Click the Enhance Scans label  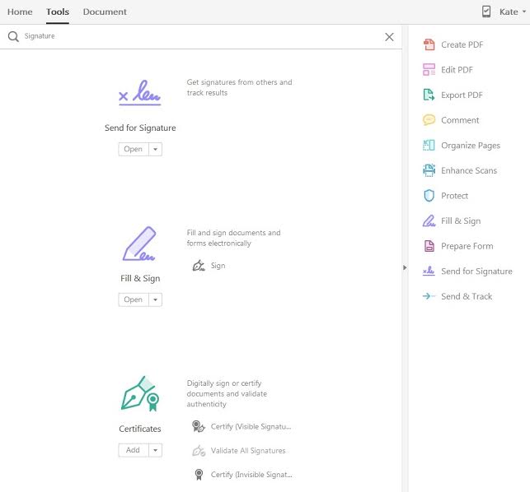pos(469,170)
